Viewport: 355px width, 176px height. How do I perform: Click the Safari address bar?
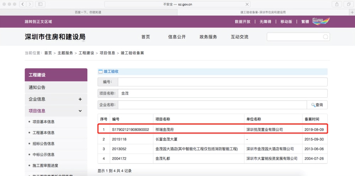tap(177, 4)
